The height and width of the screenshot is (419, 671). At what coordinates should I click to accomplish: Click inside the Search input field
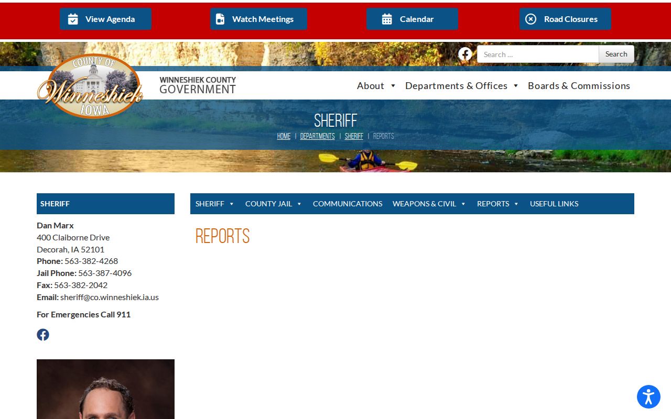coord(538,54)
